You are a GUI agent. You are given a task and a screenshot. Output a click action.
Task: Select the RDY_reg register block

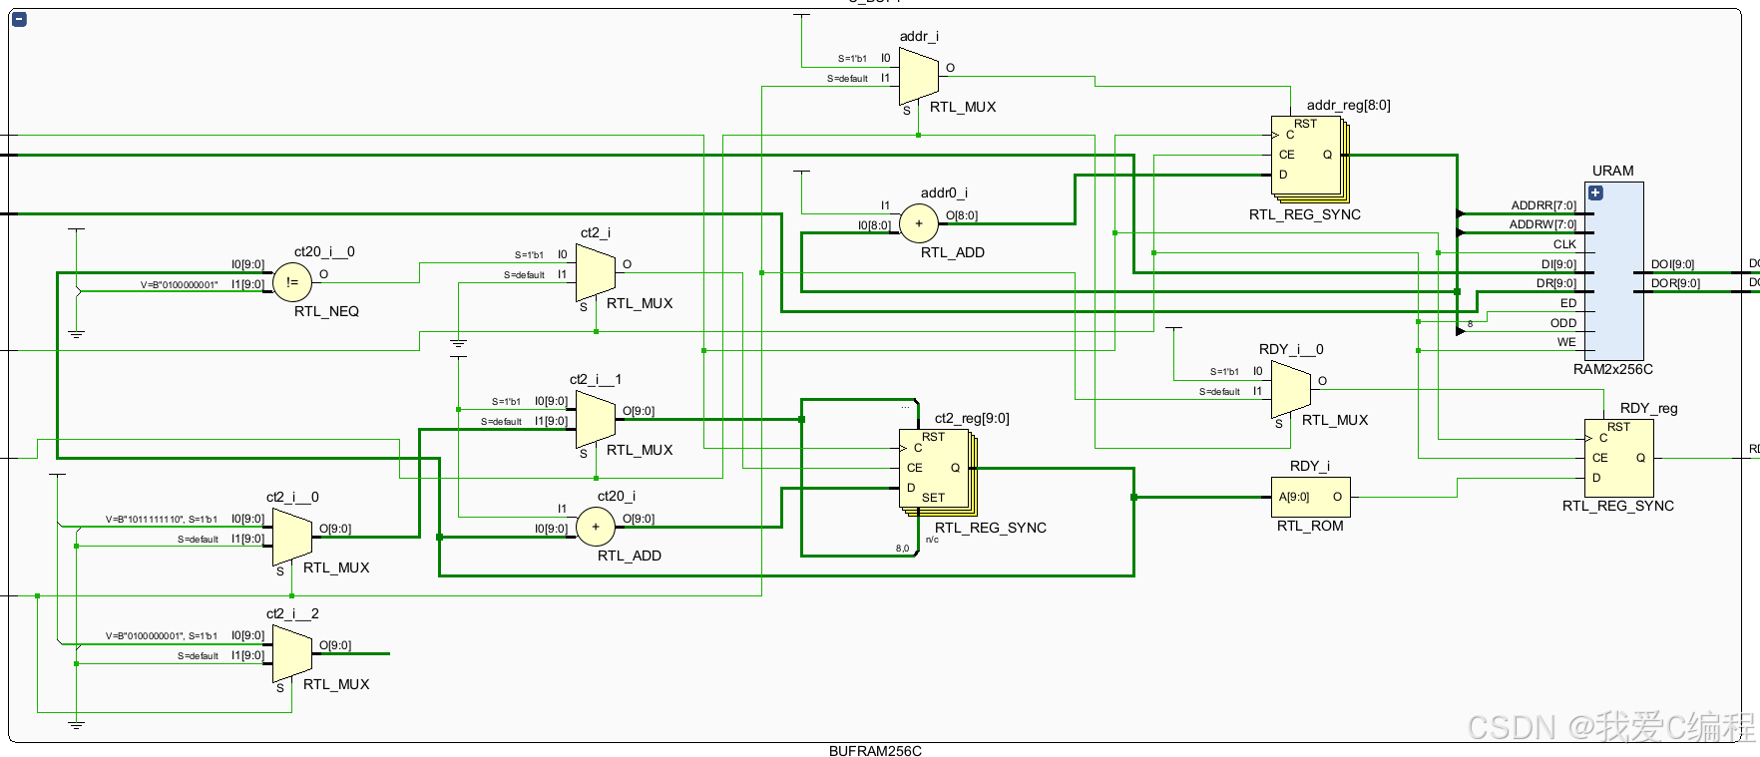1619,458
